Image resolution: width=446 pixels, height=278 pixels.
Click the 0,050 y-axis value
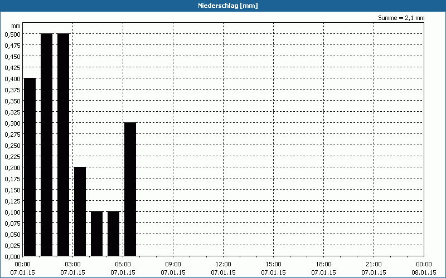tap(13, 234)
